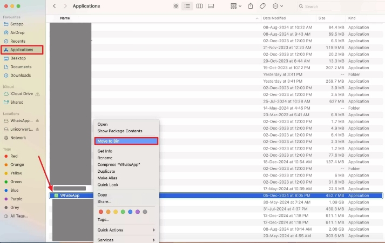
Task: Select Get Info in the context menu
Action: tap(105, 151)
